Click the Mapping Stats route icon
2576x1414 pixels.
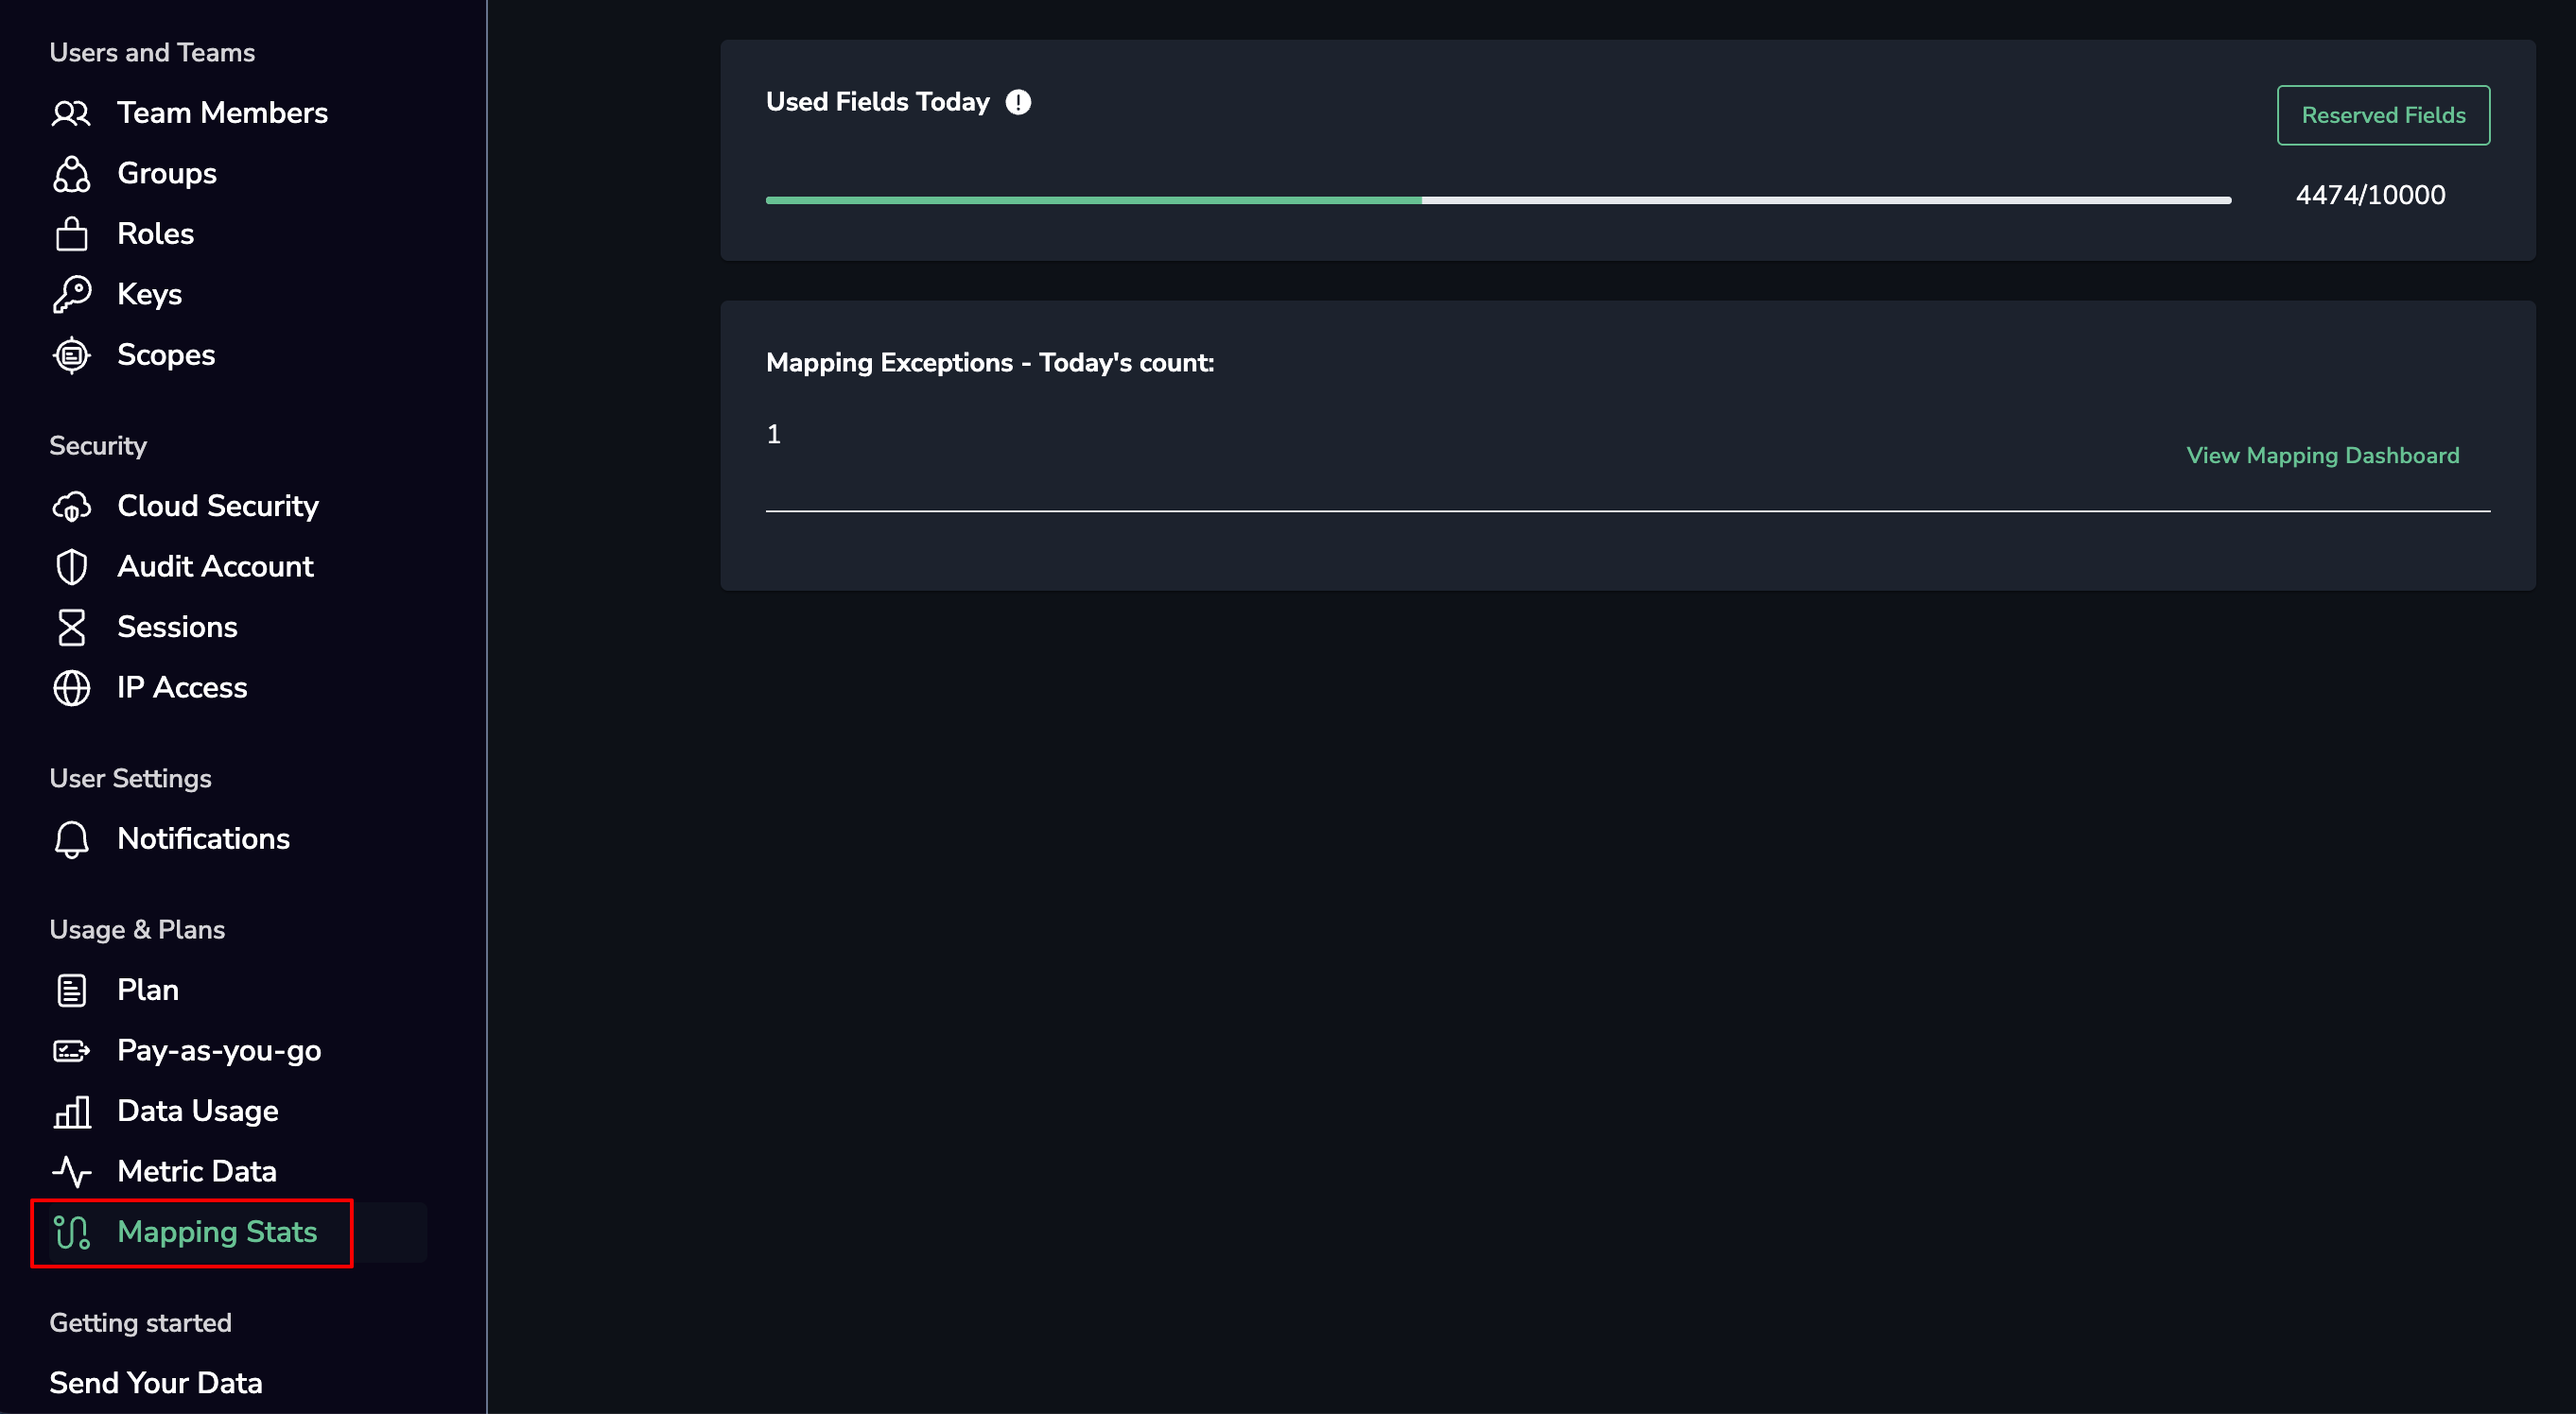(71, 1233)
